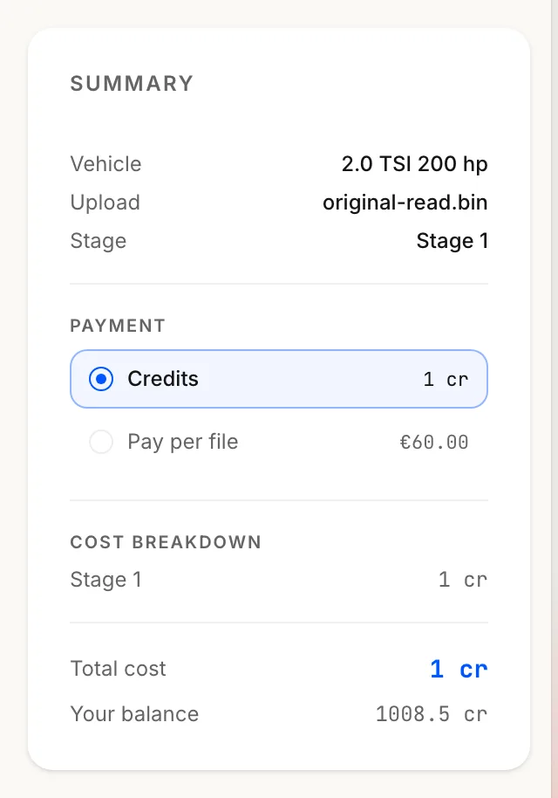558x798 pixels.
Task: Click the €60.00 pay per file price
Action: point(434,443)
